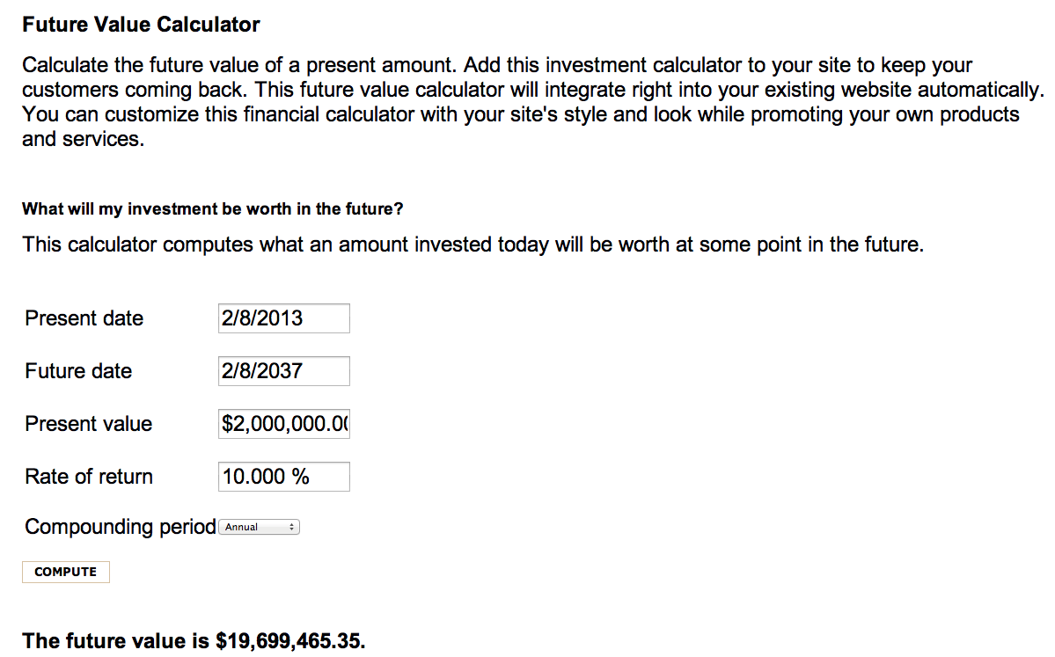Click the "This calculator computes" description sentence
The image size is (1055, 657).
click(473, 245)
